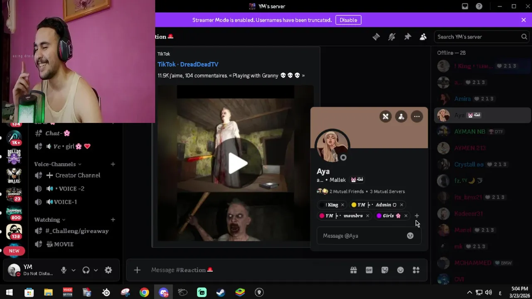Toggle microphone mute
532x299 pixels.
[64, 270]
